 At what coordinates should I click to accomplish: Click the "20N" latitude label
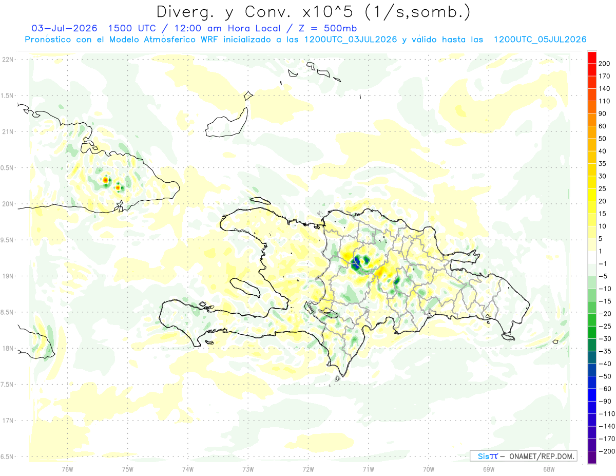pos(8,204)
